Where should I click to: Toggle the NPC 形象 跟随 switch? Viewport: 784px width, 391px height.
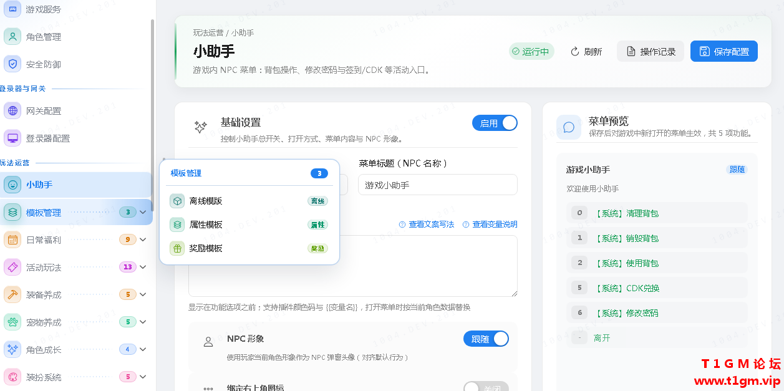tap(486, 339)
